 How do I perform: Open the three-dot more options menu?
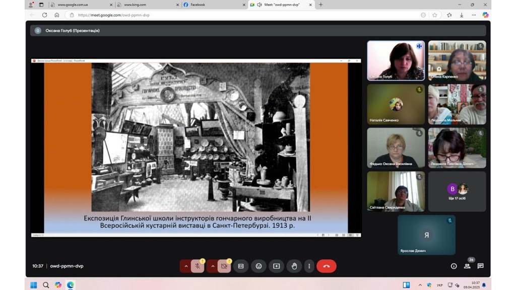coord(309,266)
